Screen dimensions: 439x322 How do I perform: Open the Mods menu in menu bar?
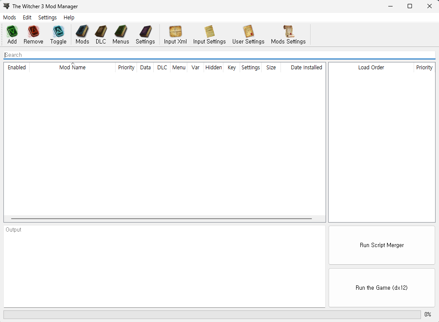click(9, 17)
